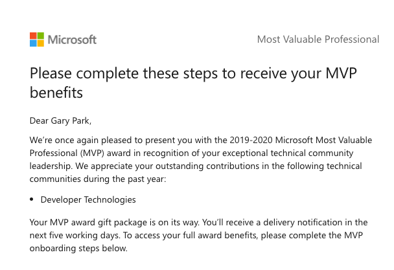This screenshot has height=270, width=394.
Task: Click the green square in the Microsoft logo
Action: [41, 36]
